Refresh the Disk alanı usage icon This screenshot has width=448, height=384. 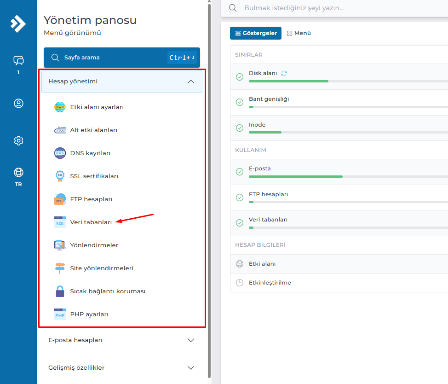point(284,74)
